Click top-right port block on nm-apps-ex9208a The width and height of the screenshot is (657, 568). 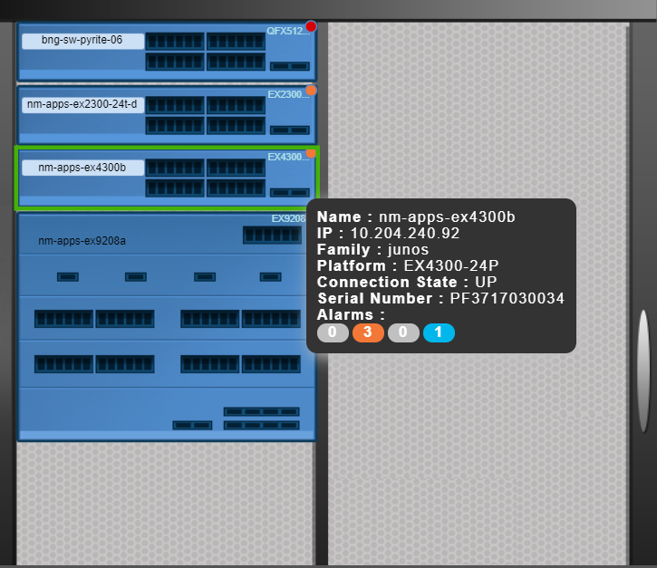pos(272,236)
